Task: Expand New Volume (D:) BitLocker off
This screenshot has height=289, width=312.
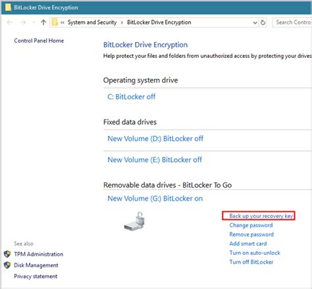Action: coord(155,139)
